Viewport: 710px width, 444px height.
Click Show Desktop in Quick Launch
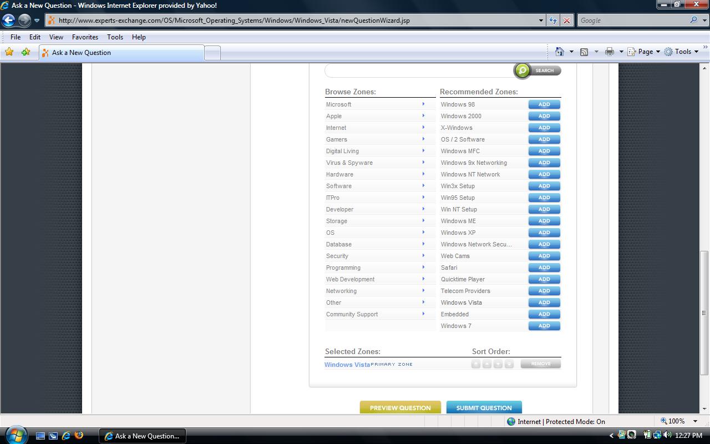pos(40,436)
